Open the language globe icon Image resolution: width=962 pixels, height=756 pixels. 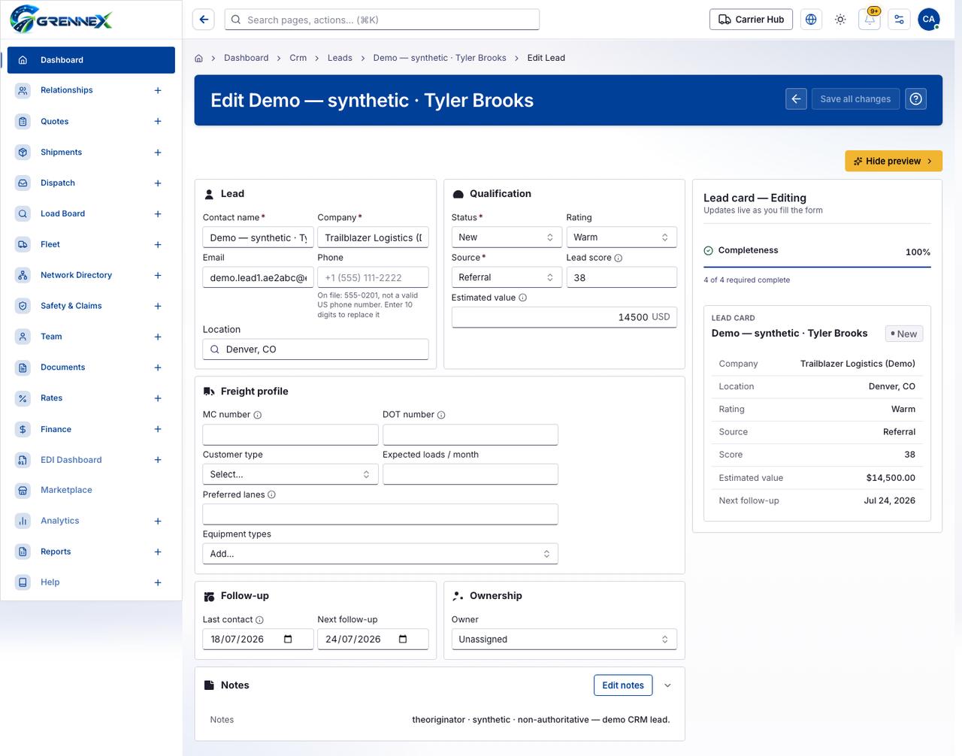point(811,20)
